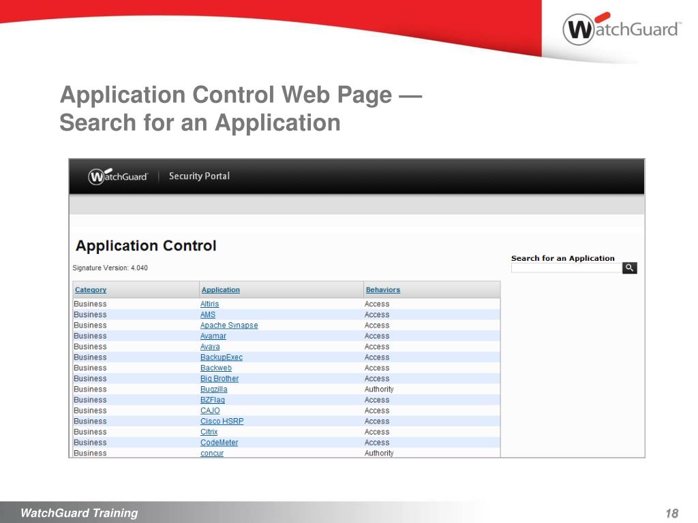The height and width of the screenshot is (523, 698).
Task: Open the Backweb application link
Action: pyautogui.click(x=216, y=368)
